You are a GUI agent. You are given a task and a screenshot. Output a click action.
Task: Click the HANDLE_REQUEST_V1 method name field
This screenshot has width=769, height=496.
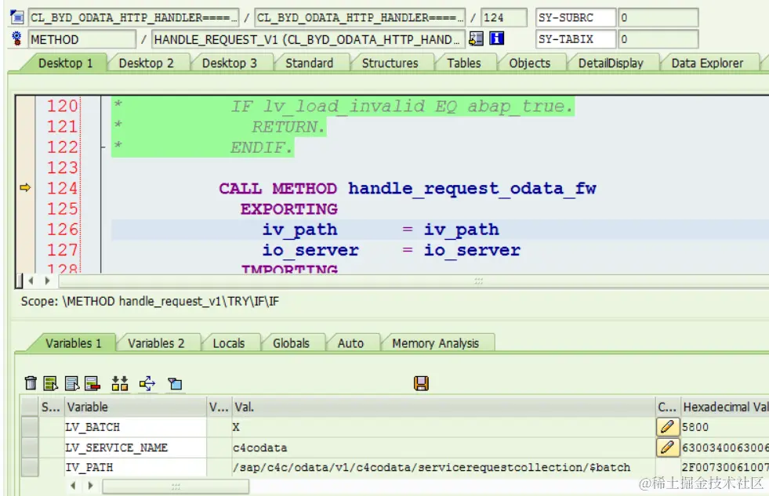click(x=307, y=39)
